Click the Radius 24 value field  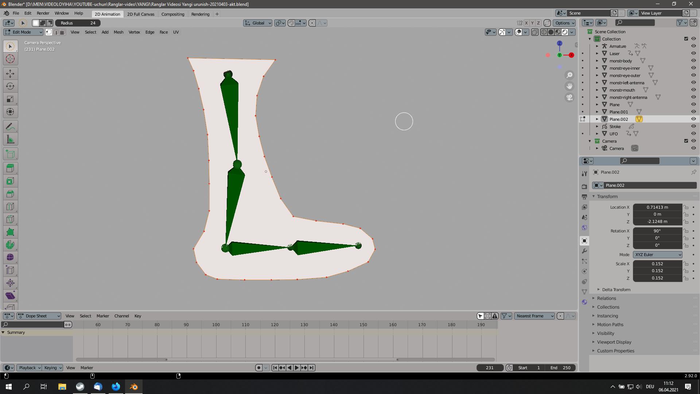pos(78,23)
